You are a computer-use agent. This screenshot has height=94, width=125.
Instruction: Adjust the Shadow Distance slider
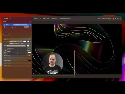click(x=17, y=63)
